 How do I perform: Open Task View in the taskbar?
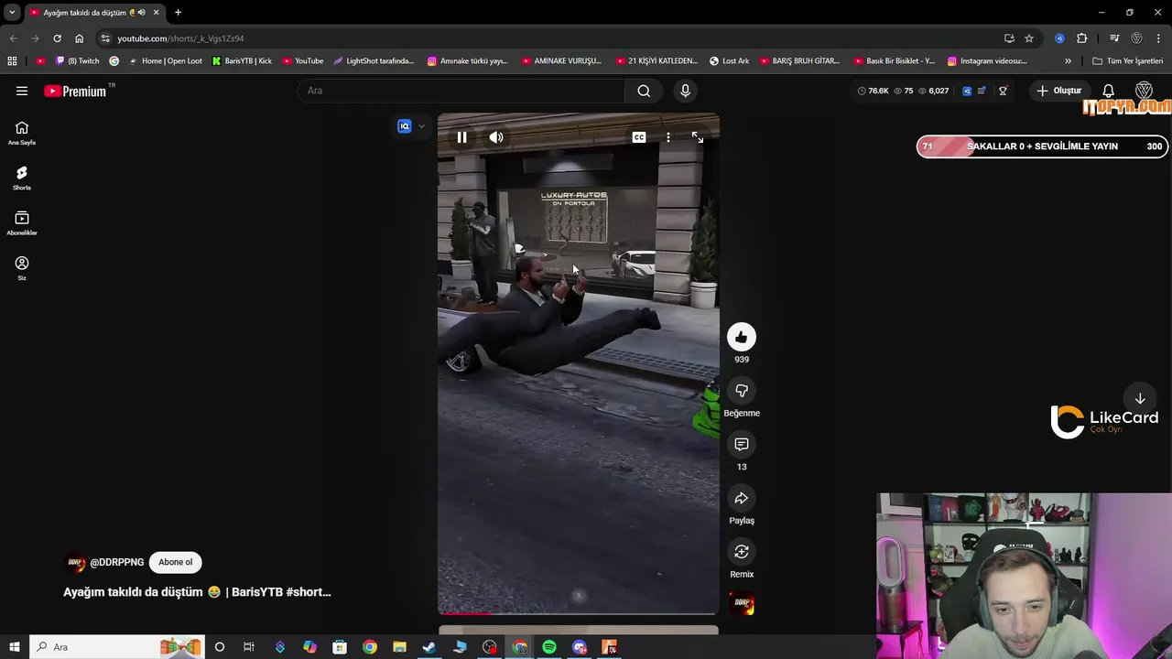click(249, 647)
